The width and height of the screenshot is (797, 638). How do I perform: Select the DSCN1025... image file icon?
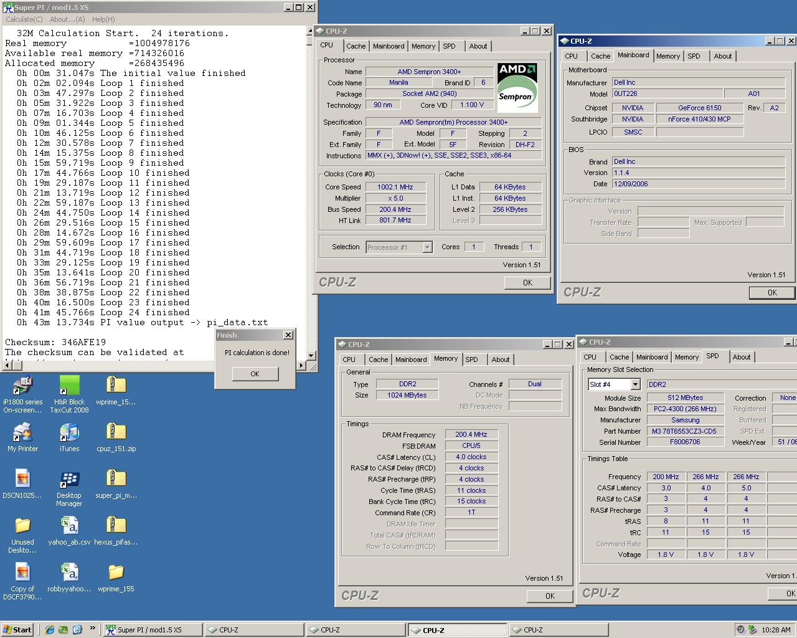pos(22,479)
